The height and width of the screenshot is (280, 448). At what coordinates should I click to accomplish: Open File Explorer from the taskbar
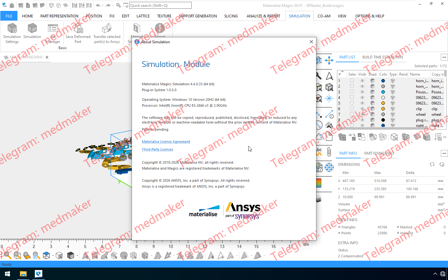23,274
